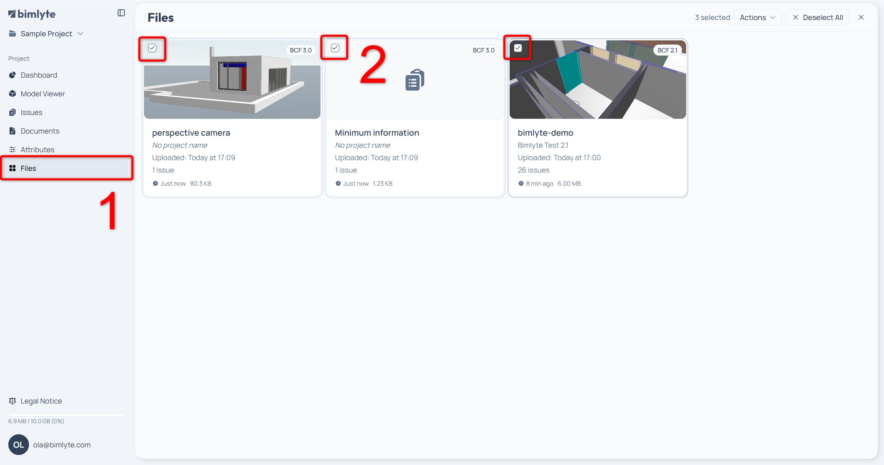Uncheck the Minimum information file checkbox

point(335,48)
